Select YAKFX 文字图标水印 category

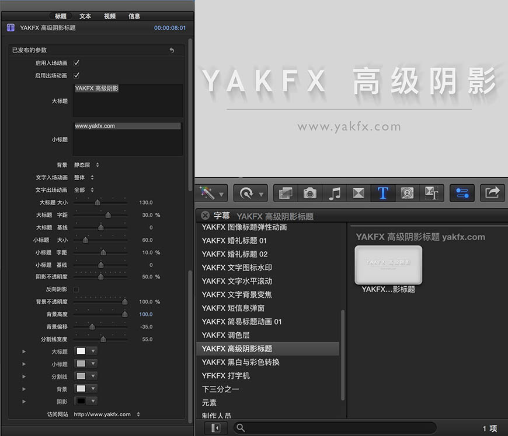pyautogui.click(x=268, y=268)
